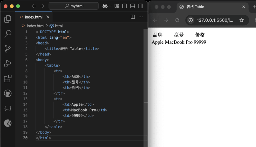Viewport: 256px width, 147px height.
Task: Click index.html in the breadcrumb
Action: pyautogui.click(x=35, y=26)
